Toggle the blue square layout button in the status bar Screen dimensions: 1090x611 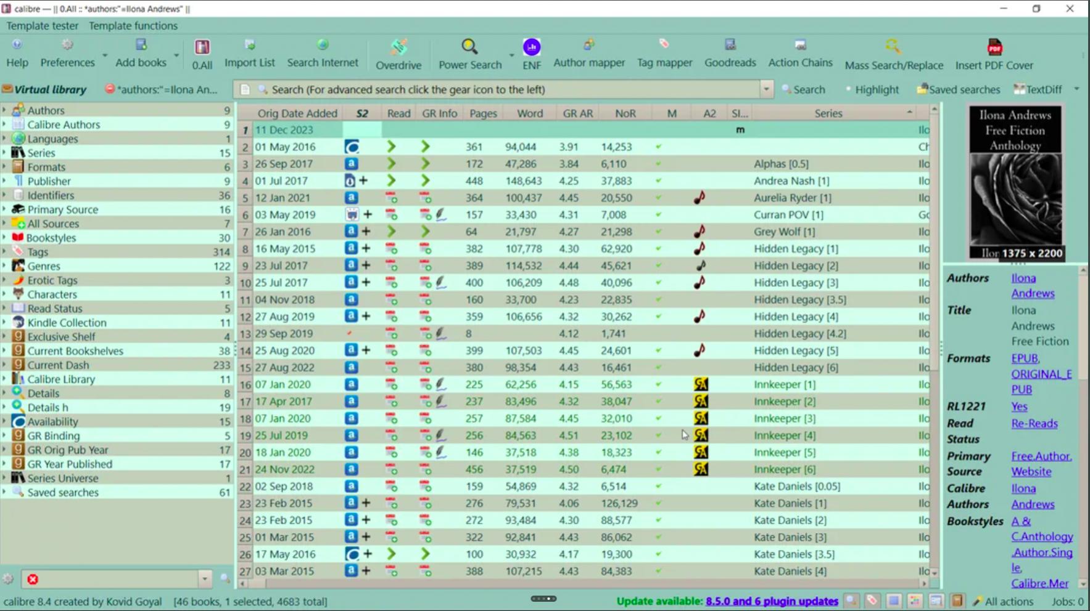point(894,601)
